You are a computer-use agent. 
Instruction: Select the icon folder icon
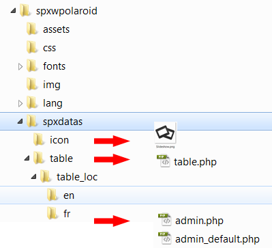[x=38, y=139]
